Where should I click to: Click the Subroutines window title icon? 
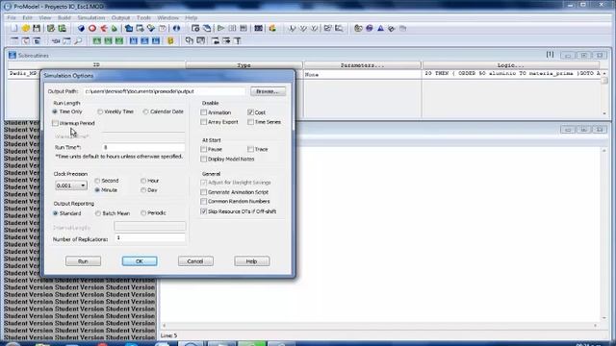point(13,56)
